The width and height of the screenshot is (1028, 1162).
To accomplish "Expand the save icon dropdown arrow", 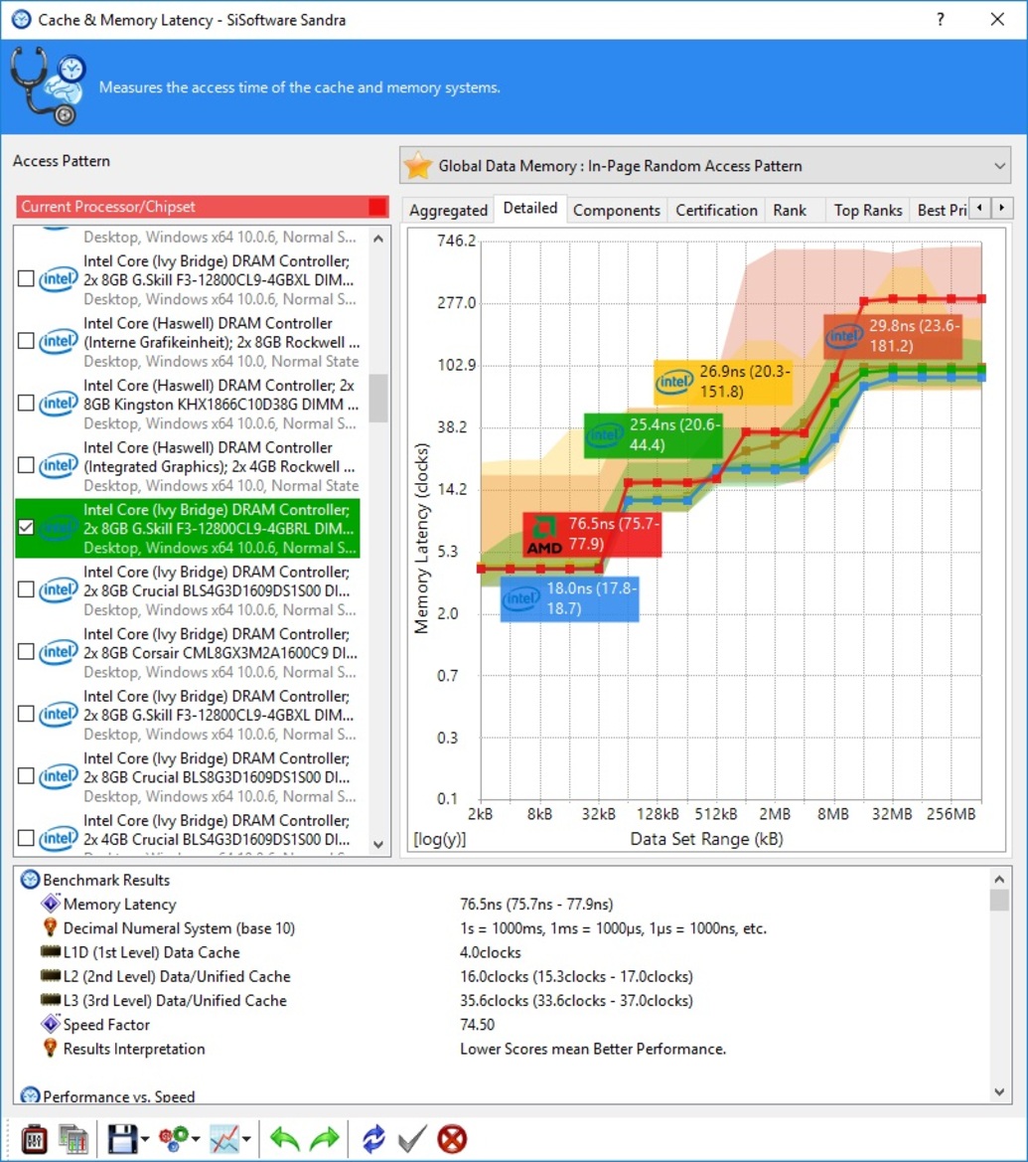I will click(x=145, y=1140).
